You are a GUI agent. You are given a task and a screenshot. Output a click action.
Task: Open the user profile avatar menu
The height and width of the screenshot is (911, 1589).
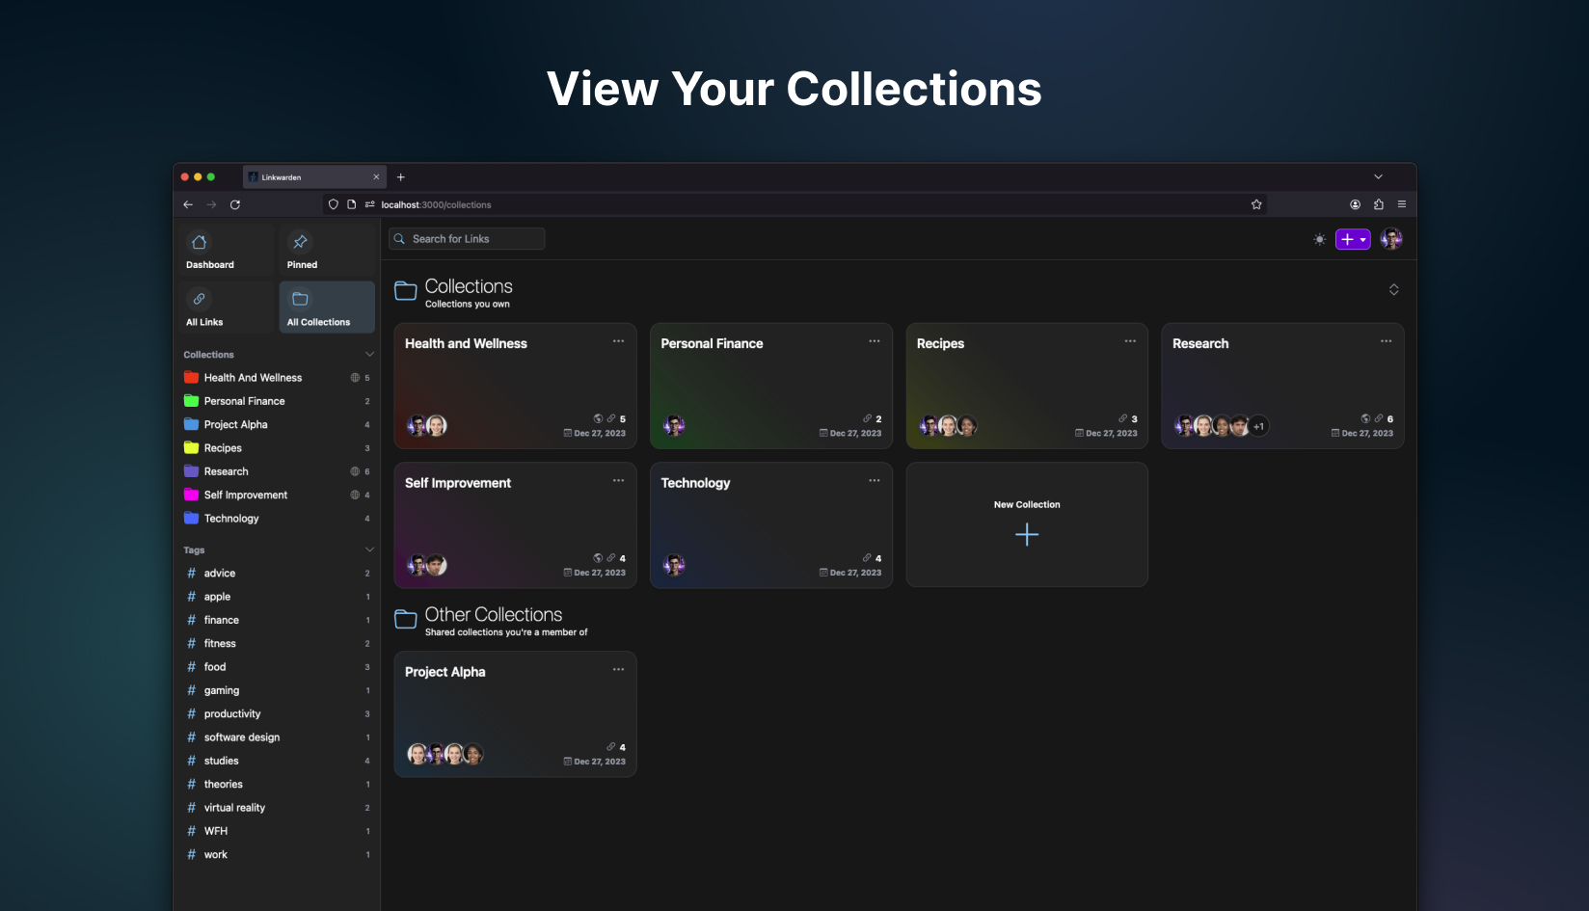point(1390,239)
